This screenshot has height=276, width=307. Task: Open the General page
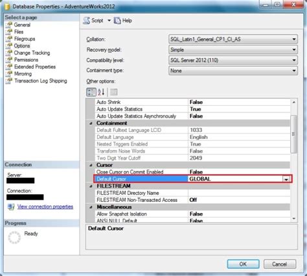(22, 25)
